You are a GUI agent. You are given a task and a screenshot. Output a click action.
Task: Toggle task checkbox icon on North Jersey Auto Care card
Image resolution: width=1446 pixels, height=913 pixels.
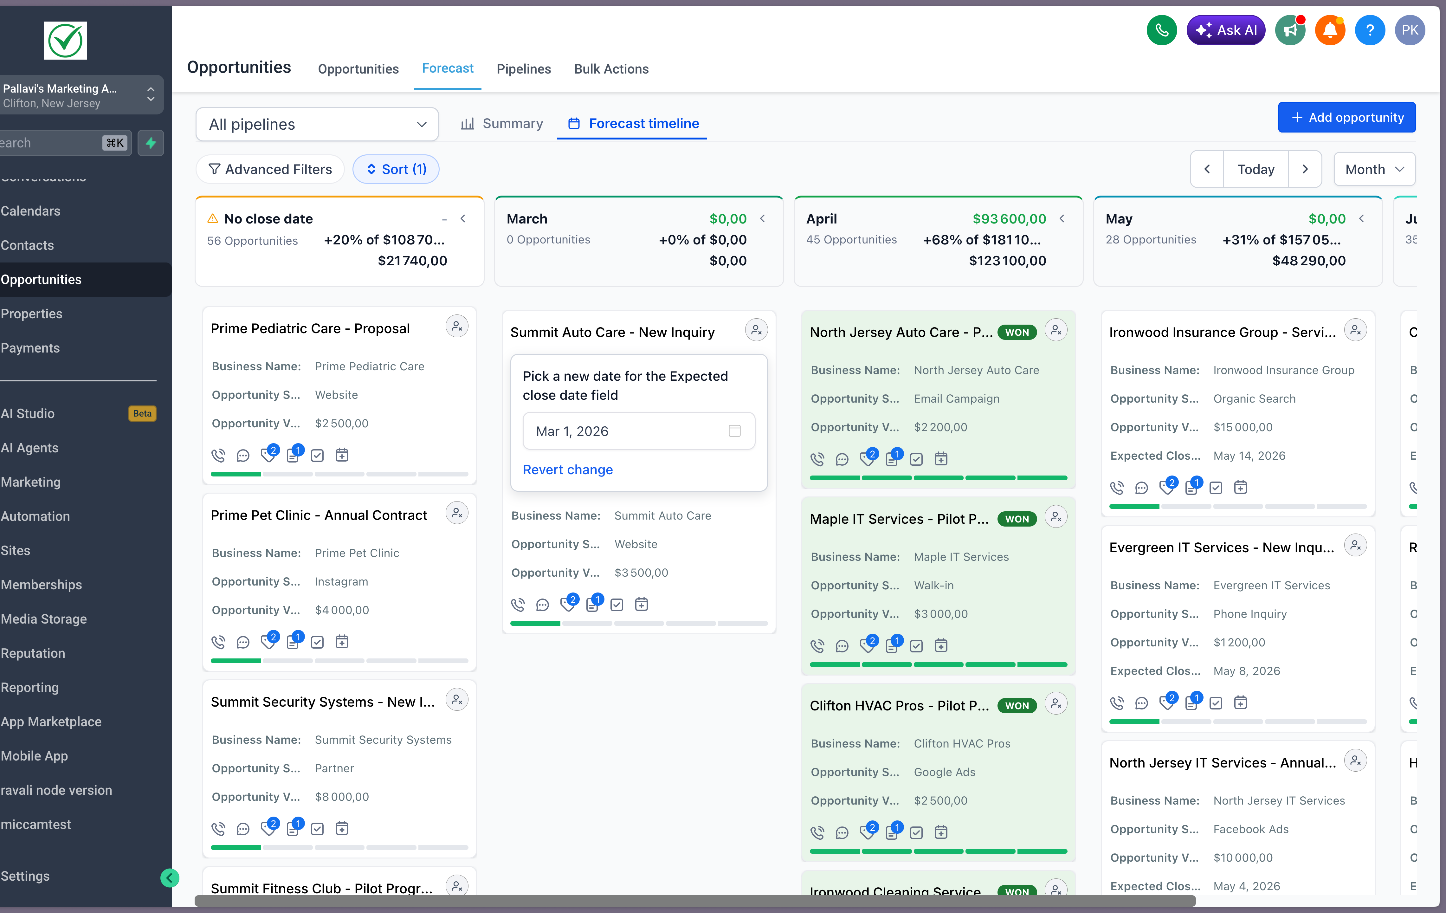916,459
